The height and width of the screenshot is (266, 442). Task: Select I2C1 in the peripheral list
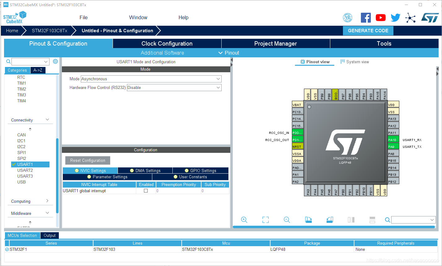(x=21, y=141)
